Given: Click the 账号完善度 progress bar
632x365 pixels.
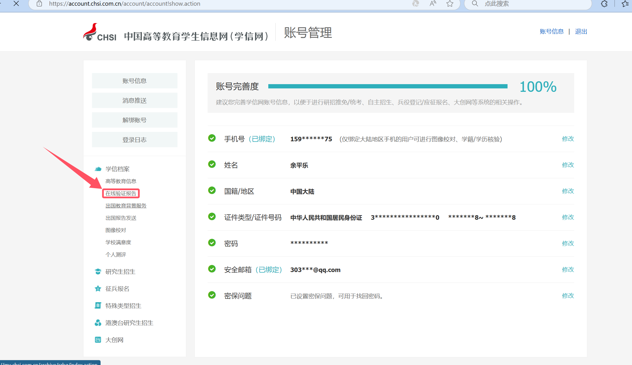Looking at the screenshot, I should 388,86.
